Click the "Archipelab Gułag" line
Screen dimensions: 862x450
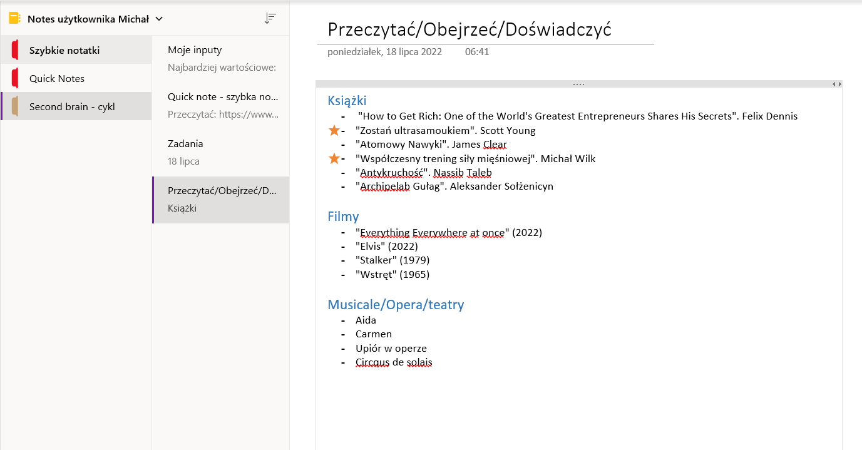click(x=454, y=187)
